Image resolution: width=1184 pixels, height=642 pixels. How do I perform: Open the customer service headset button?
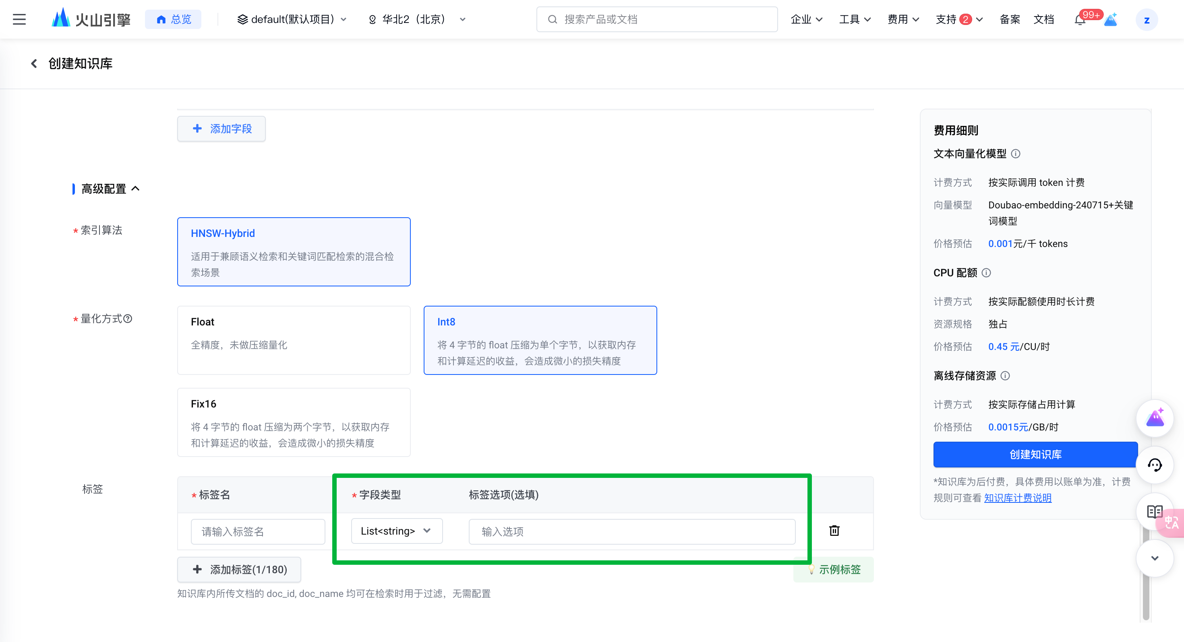(x=1155, y=465)
